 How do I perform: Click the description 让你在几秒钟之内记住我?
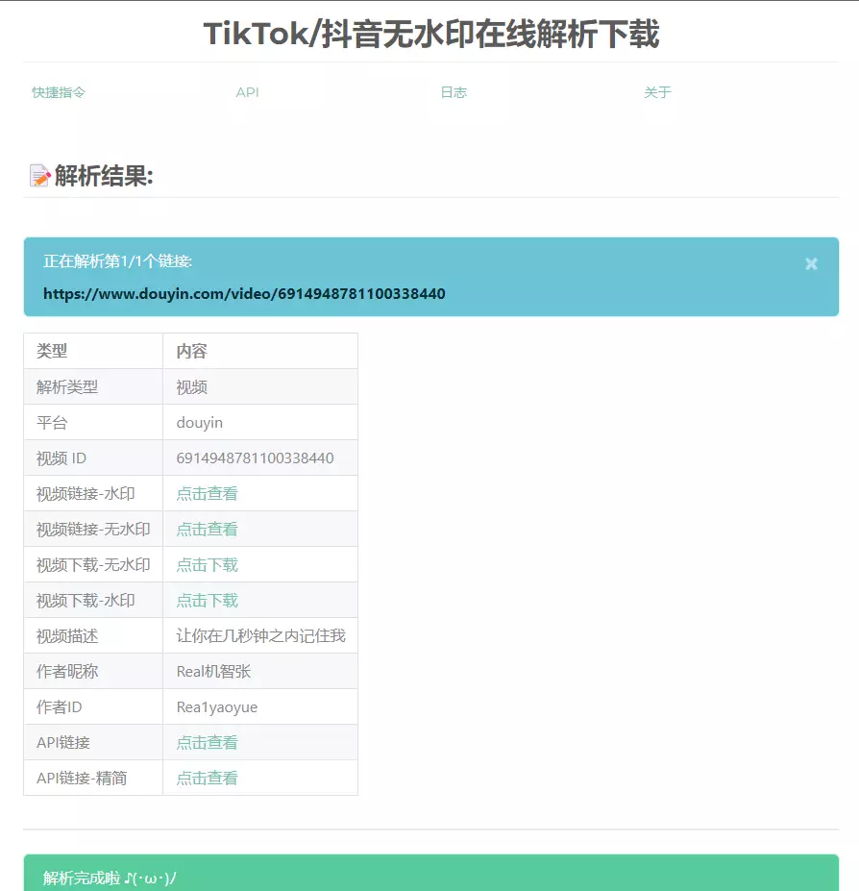(x=260, y=636)
